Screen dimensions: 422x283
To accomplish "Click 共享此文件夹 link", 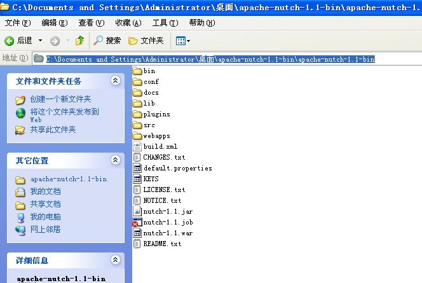I will [53, 130].
